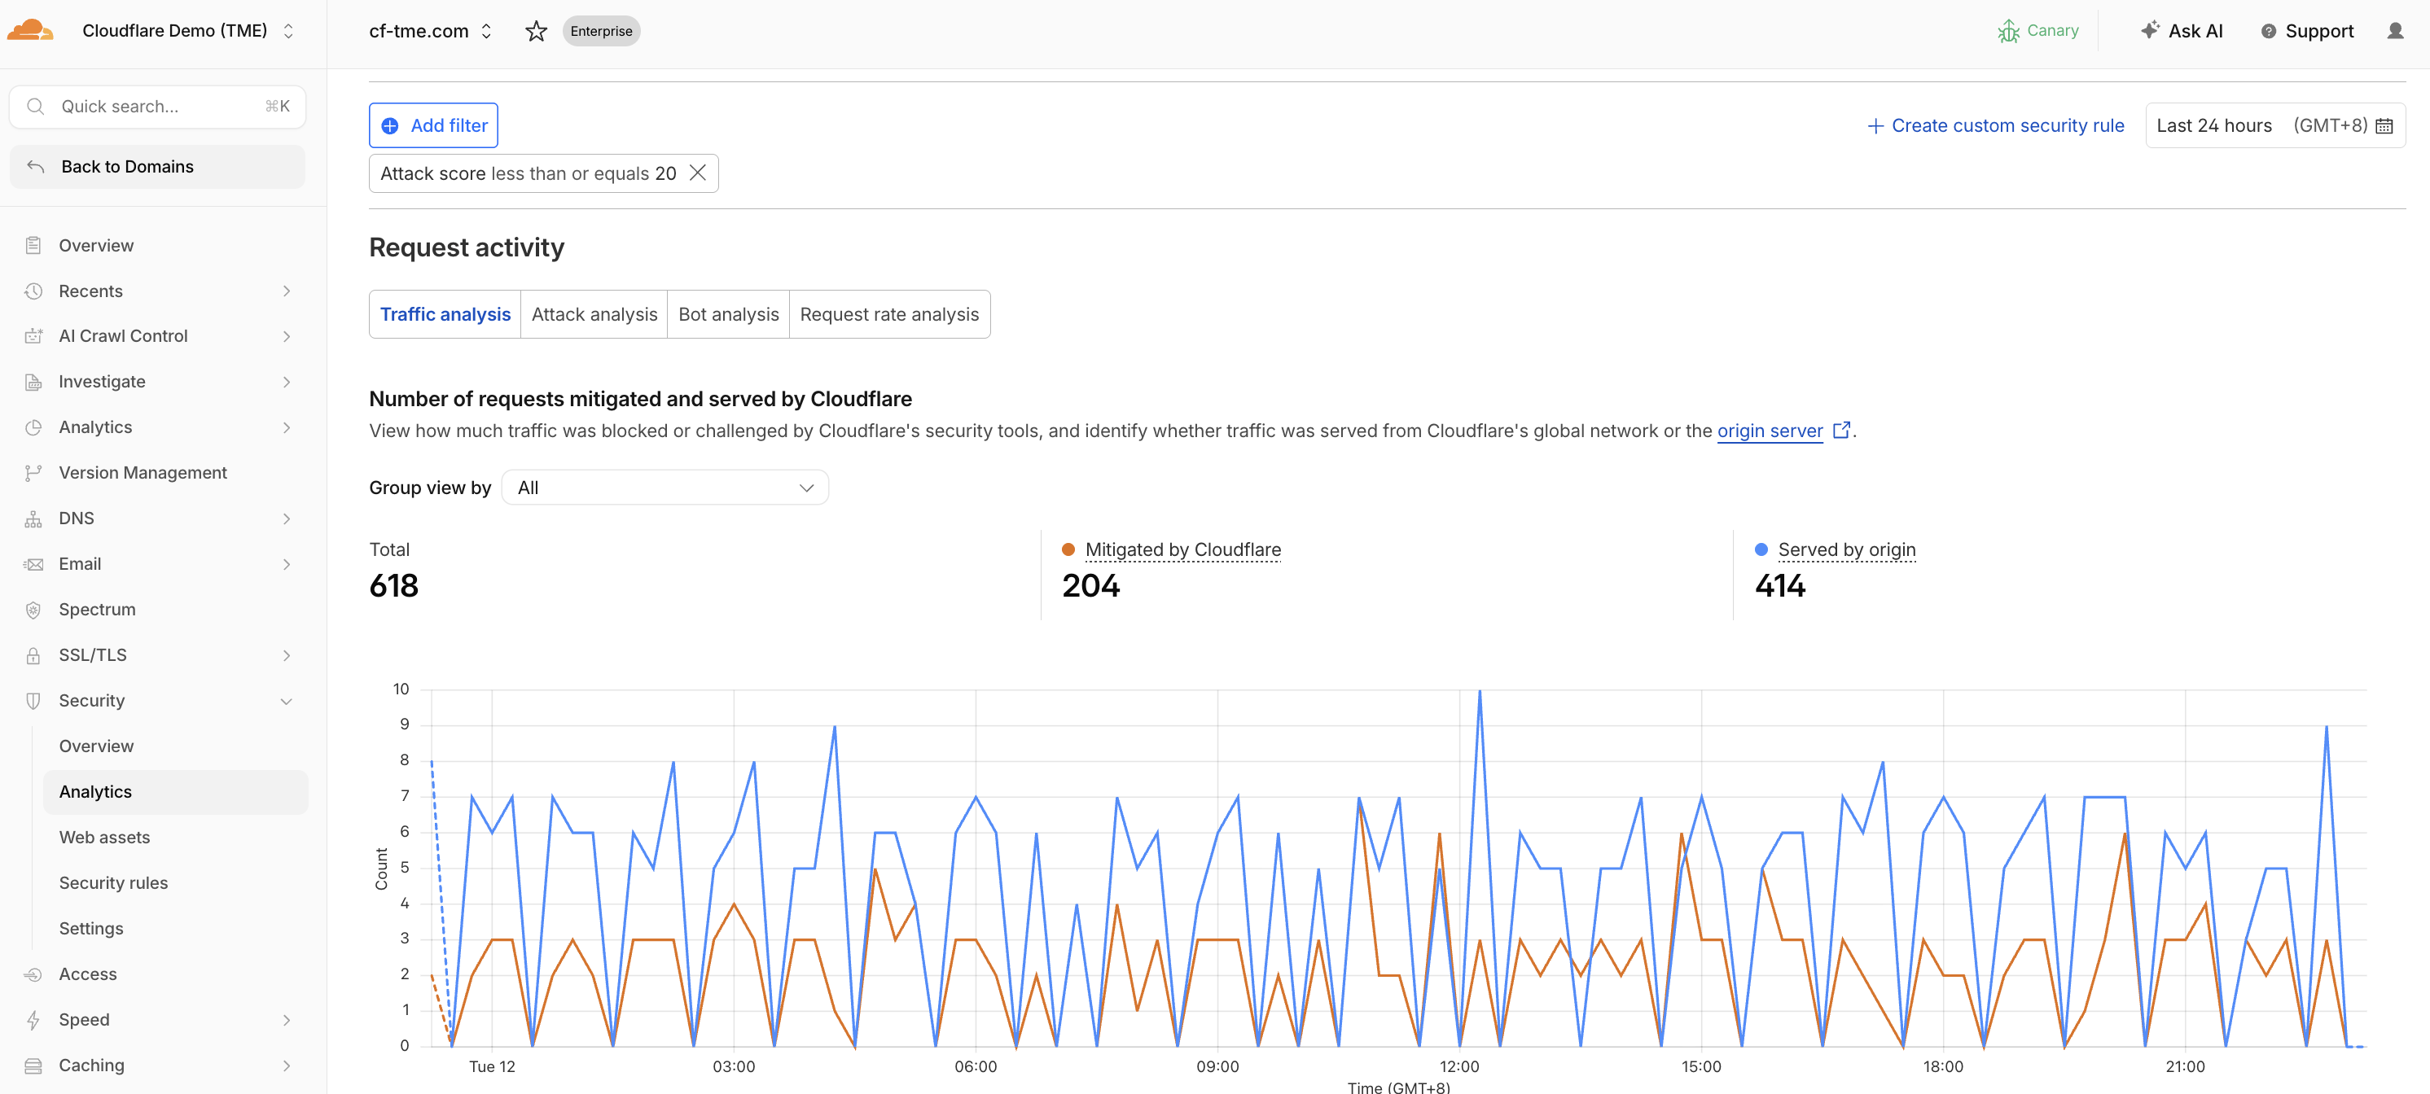Click the Ask AI sparkle icon
The height and width of the screenshot is (1094, 2430).
[x=2150, y=30]
